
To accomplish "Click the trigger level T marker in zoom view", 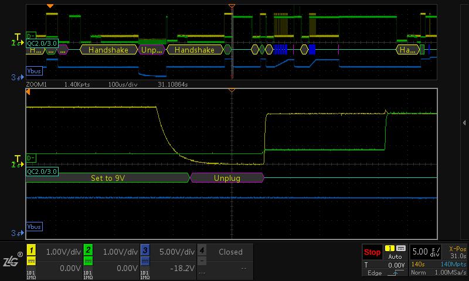I will tap(18, 158).
